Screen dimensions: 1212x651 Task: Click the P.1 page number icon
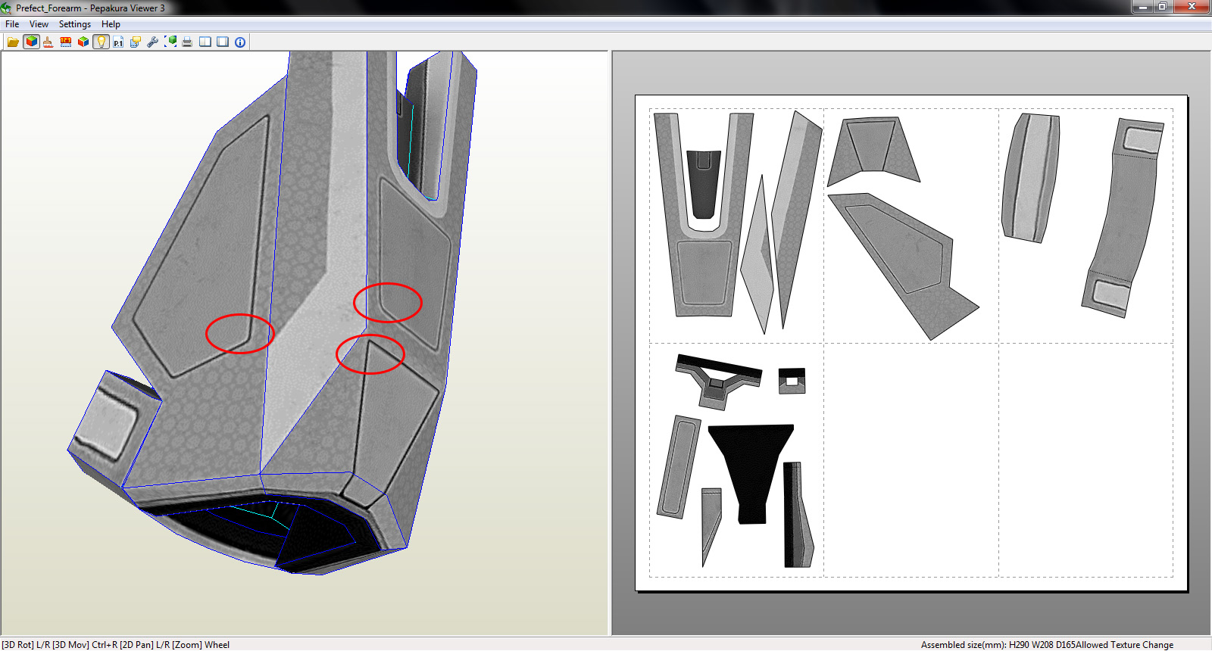coord(118,42)
